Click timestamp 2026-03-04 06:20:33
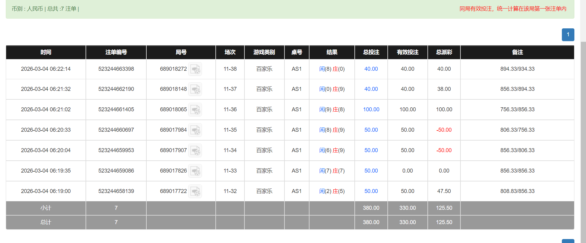The height and width of the screenshot is (243, 586). pos(46,130)
